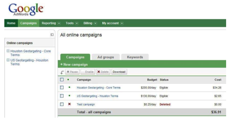Sort by the Campaign column header
This screenshot has width=229, height=124.
point(84,80)
